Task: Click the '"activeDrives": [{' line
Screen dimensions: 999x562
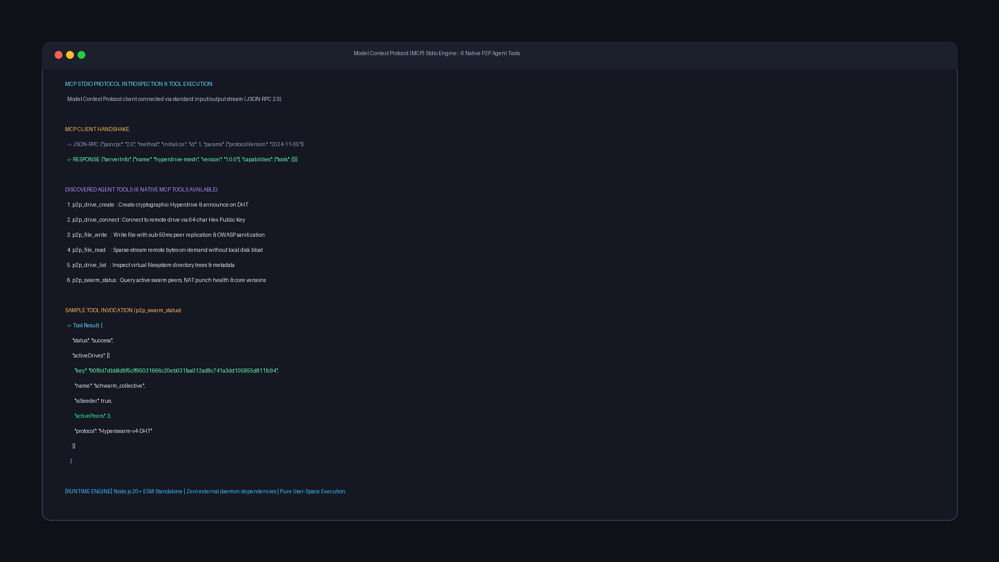Action: tap(91, 356)
